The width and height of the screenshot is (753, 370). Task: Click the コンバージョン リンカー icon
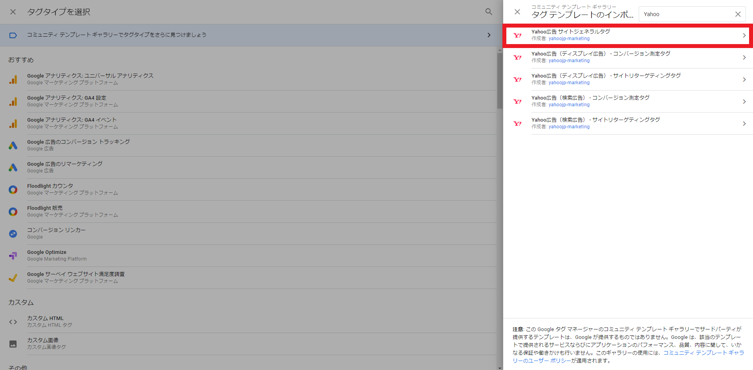coord(13,234)
